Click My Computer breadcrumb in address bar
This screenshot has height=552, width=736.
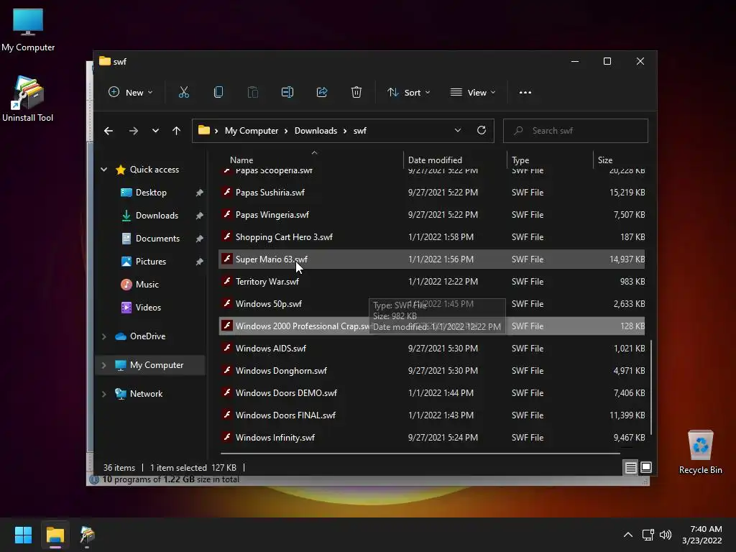tap(251, 131)
